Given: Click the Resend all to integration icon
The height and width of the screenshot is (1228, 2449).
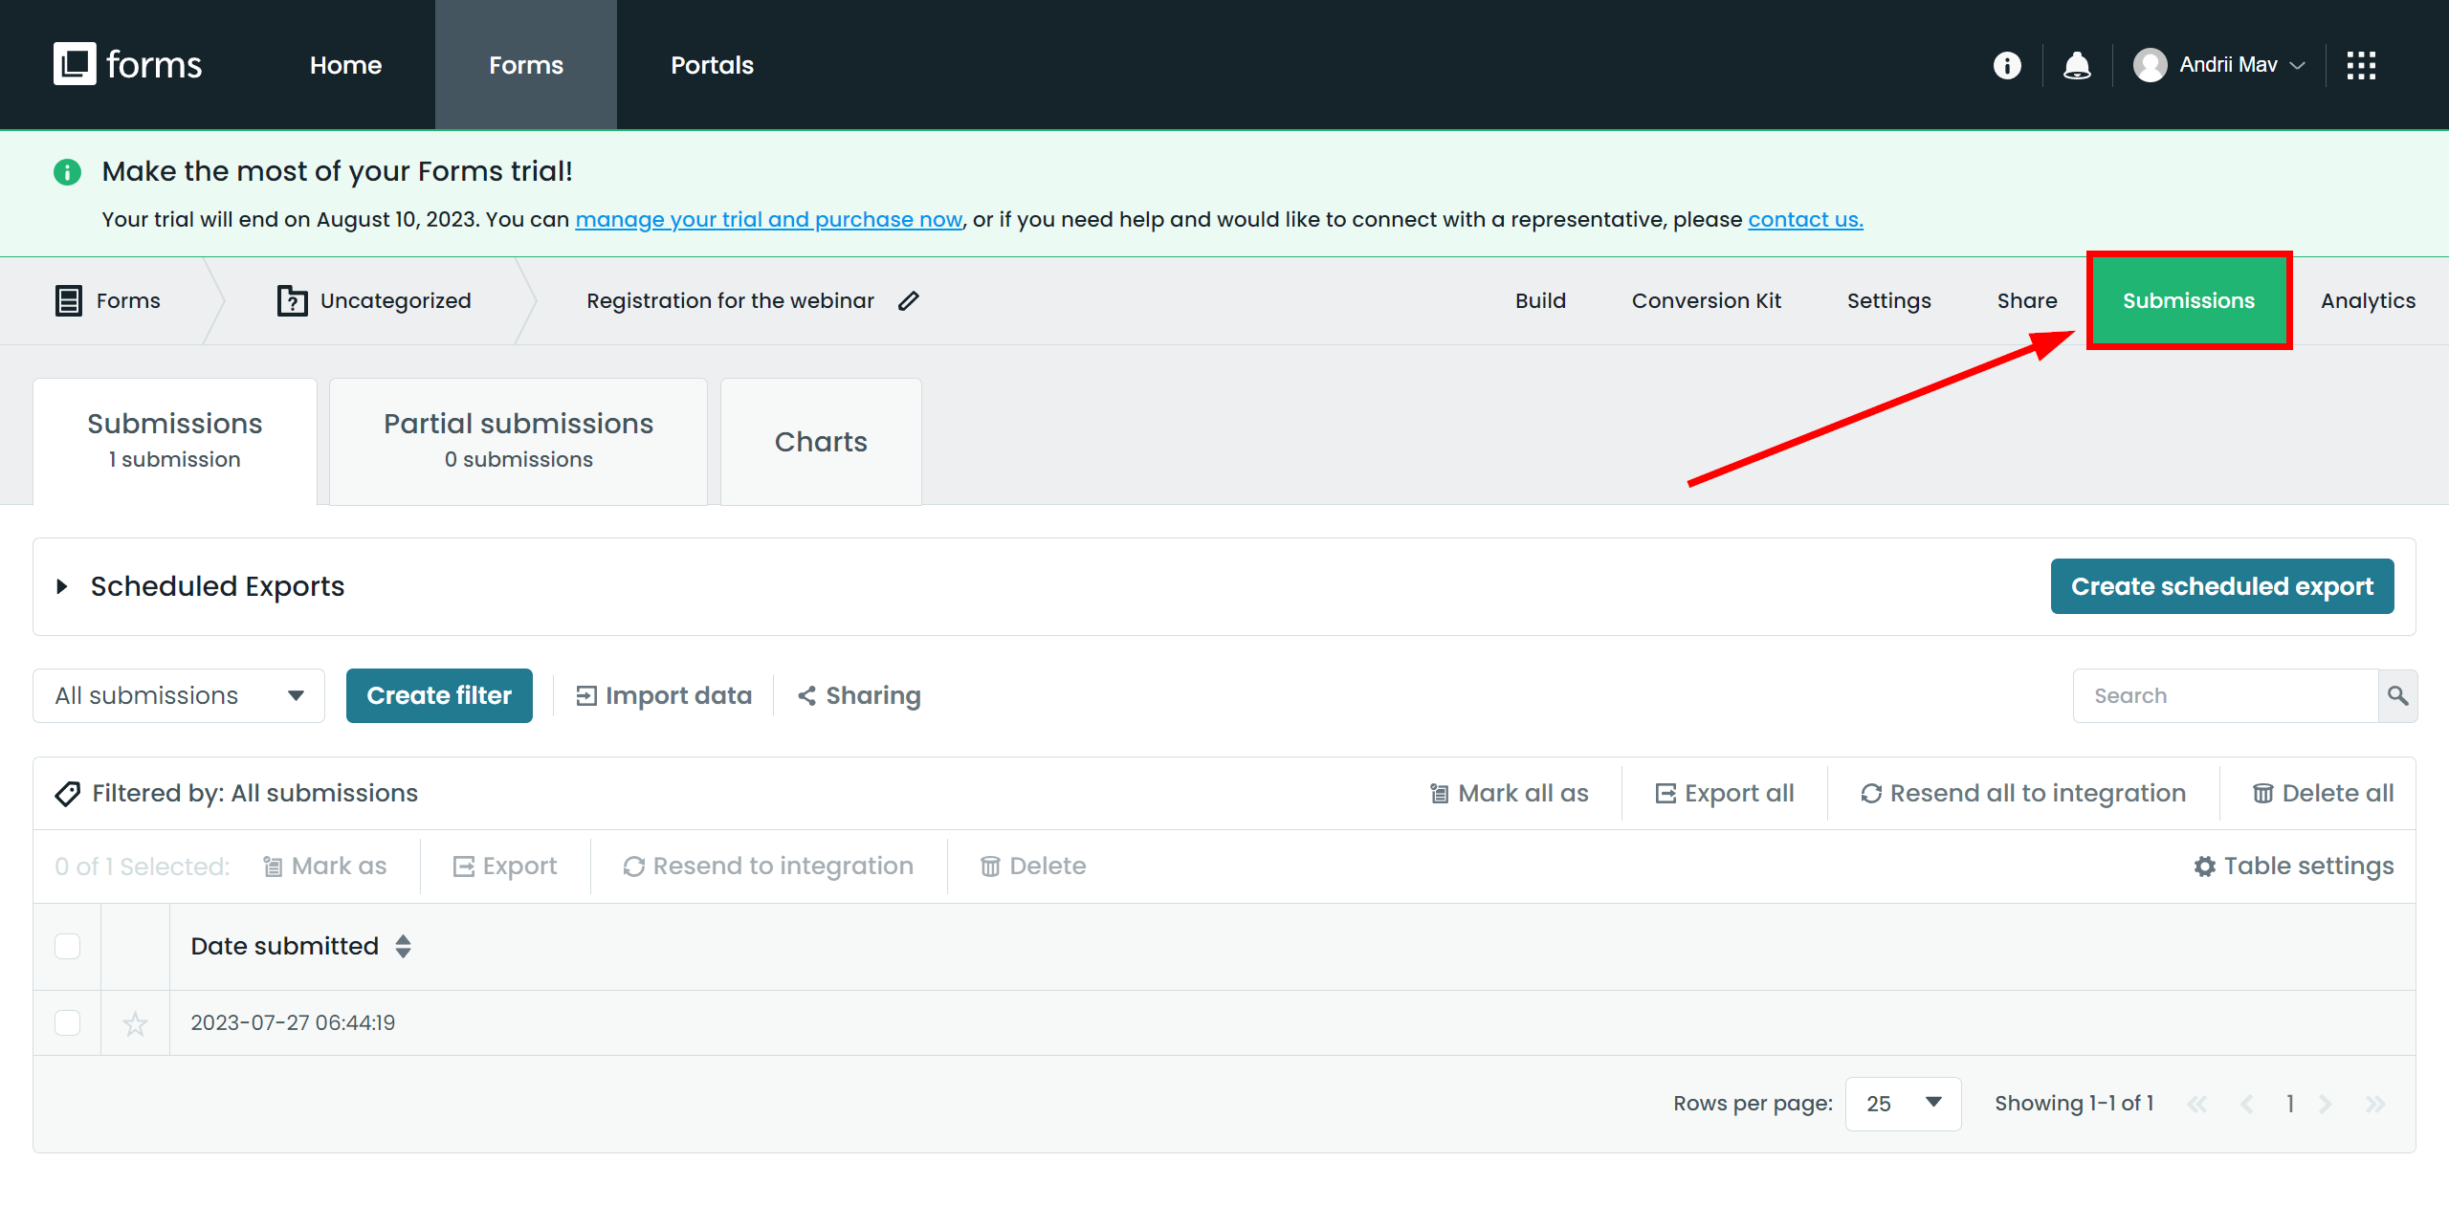Looking at the screenshot, I should coord(1868,793).
